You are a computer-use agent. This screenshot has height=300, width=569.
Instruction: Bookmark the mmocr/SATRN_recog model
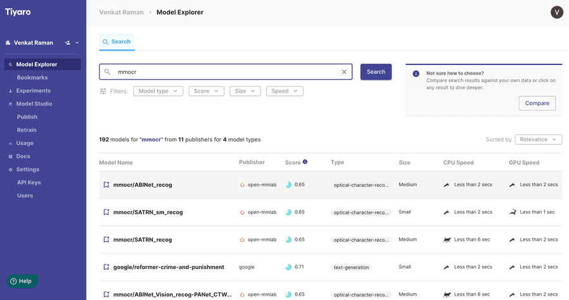coord(106,239)
